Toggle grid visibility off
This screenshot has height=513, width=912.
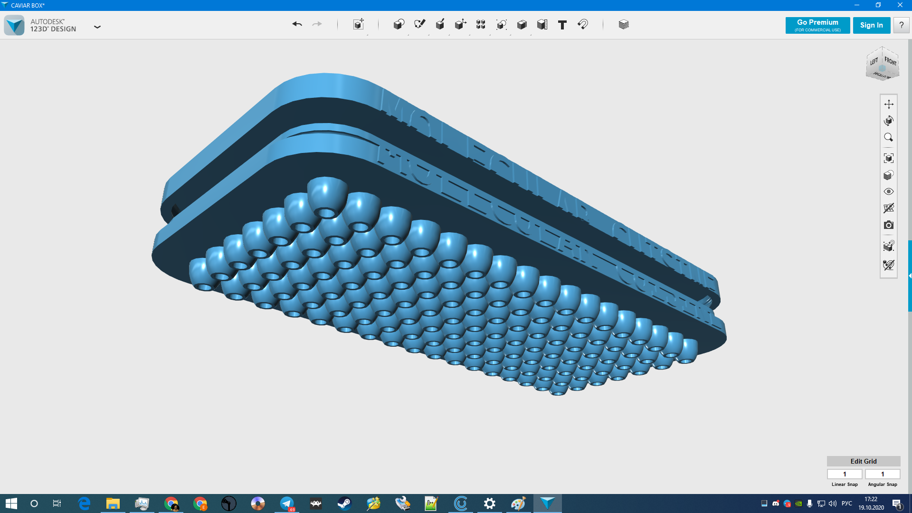coord(889,208)
